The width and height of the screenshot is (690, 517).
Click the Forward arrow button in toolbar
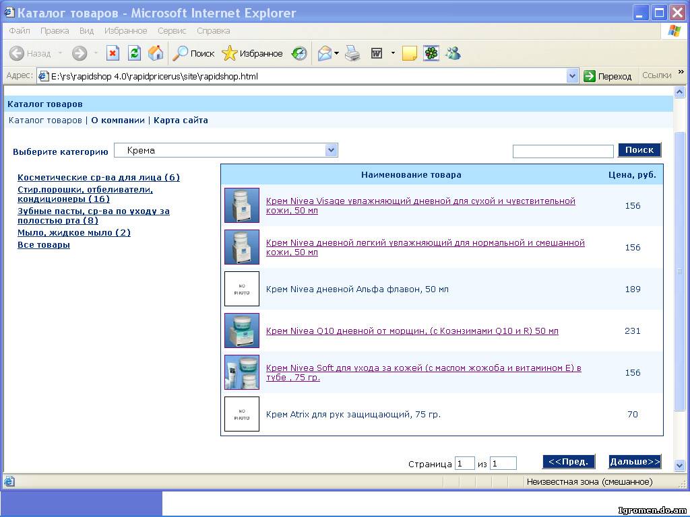point(80,54)
